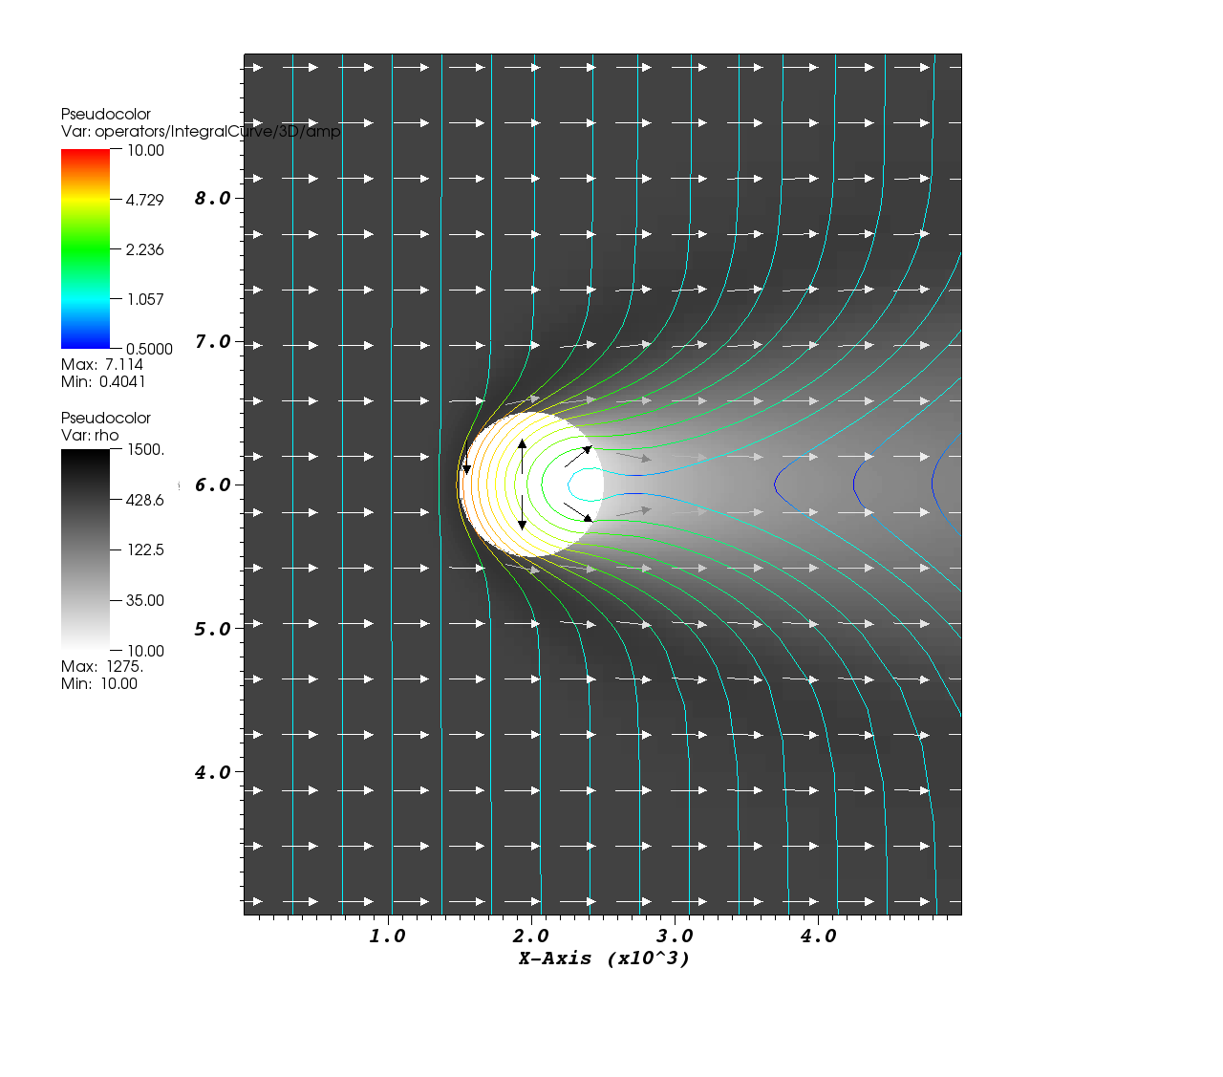
Task: Click the rho legend value 1500.
Action: tap(145, 449)
